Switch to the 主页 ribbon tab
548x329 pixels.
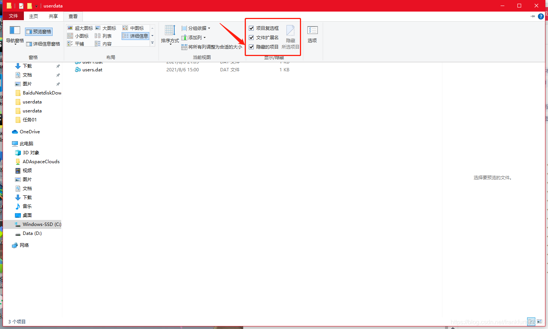(34, 16)
